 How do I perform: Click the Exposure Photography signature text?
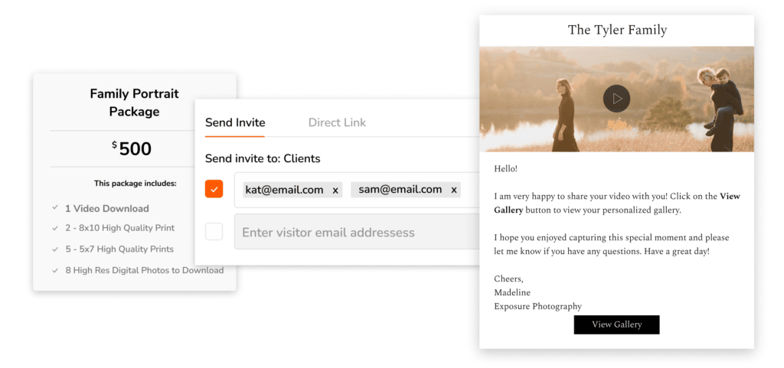537,306
